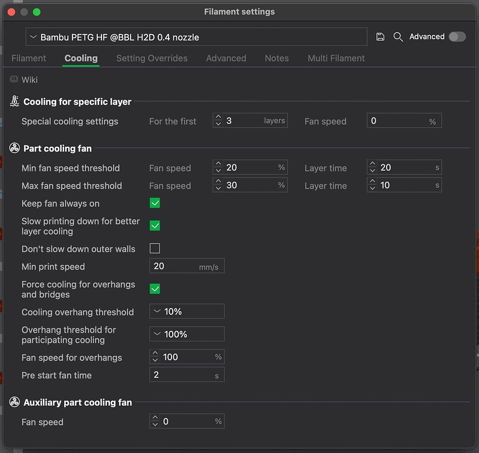Image resolution: width=479 pixels, height=453 pixels.
Task: Click the search magnifier icon
Action: tap(398, 37)
